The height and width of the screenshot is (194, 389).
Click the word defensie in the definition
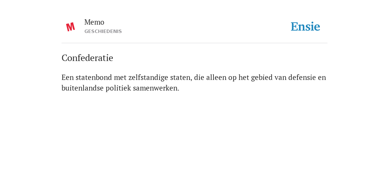[302, 77]
